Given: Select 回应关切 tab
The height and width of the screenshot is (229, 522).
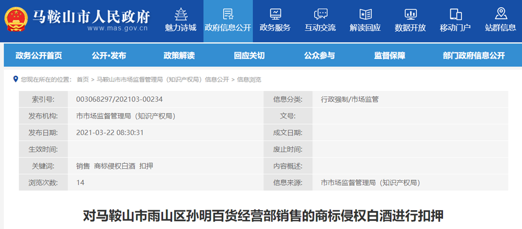Looking at the screenshot, I should 249,56.
